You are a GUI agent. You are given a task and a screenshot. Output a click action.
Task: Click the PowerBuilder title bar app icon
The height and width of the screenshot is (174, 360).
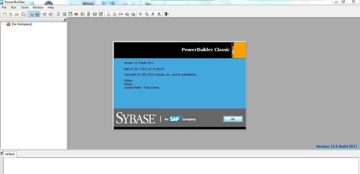(x=2, y=2)
